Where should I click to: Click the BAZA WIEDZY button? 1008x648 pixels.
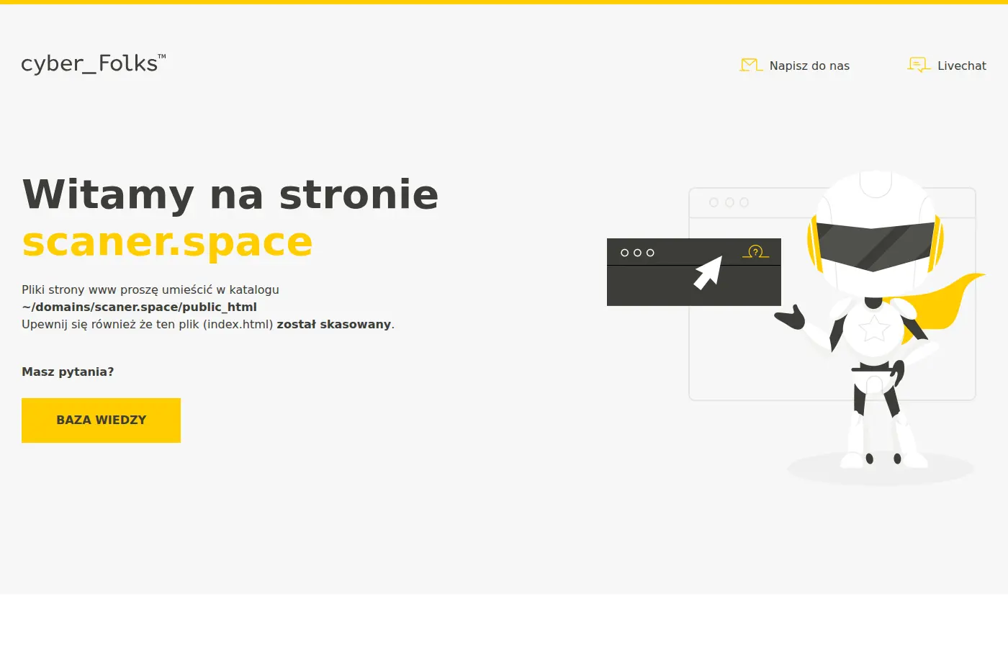click(101, 420)
